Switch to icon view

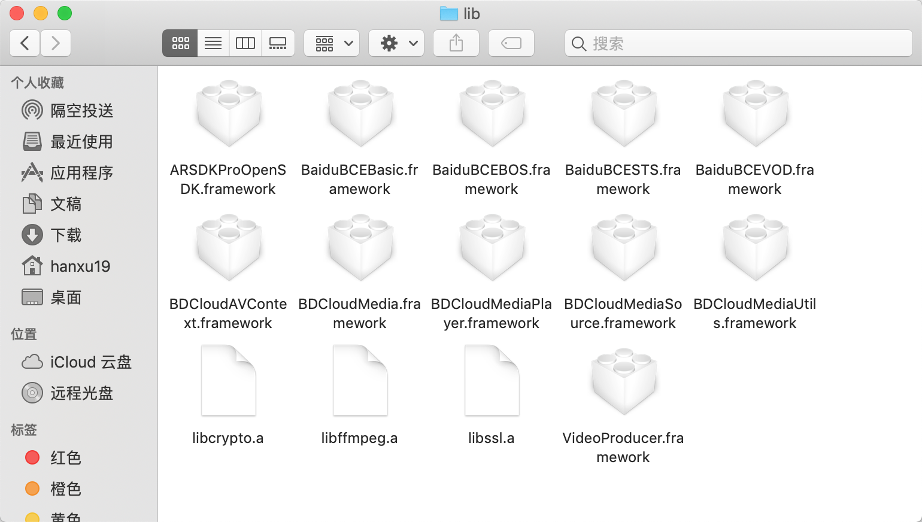pos(180,43)
